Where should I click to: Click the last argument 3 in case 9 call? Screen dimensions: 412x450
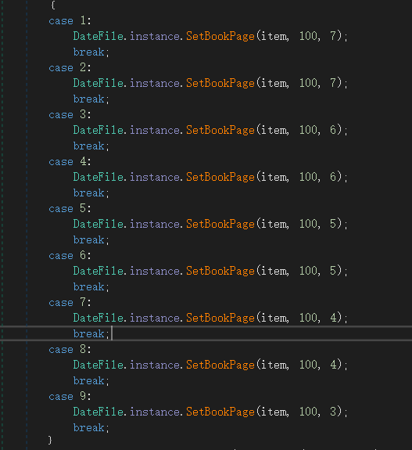[x=332, y=412]
